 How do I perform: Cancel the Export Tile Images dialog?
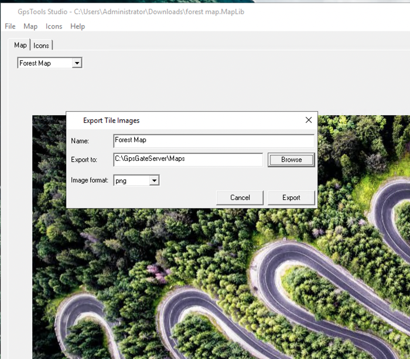coord(240,198)
